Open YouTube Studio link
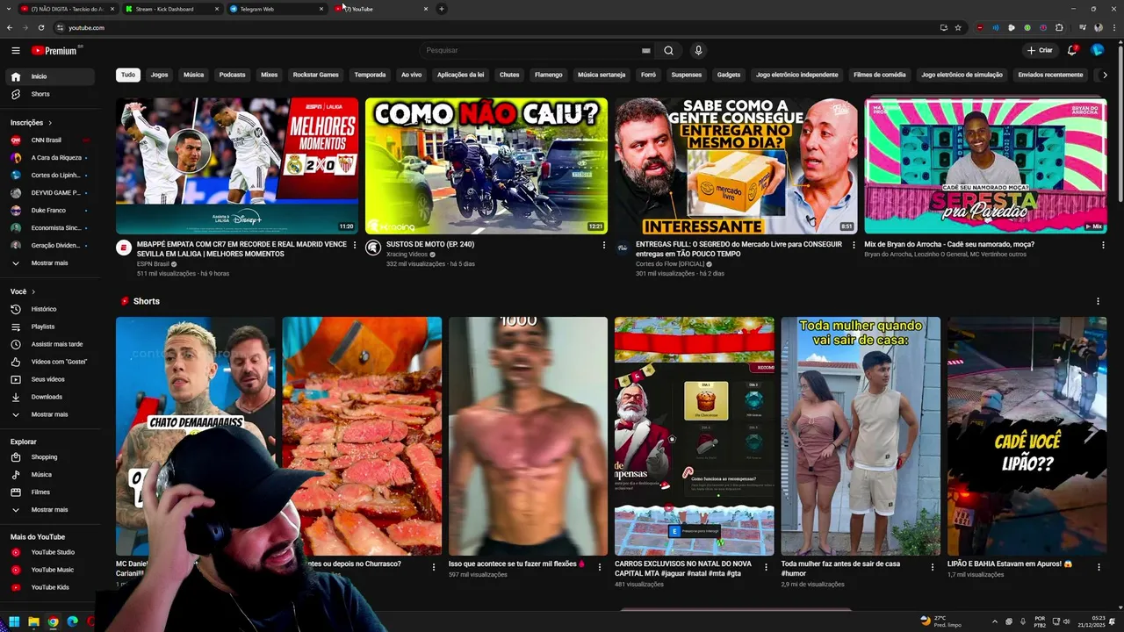The image size is (1124, 632). [x=52, y=552]
